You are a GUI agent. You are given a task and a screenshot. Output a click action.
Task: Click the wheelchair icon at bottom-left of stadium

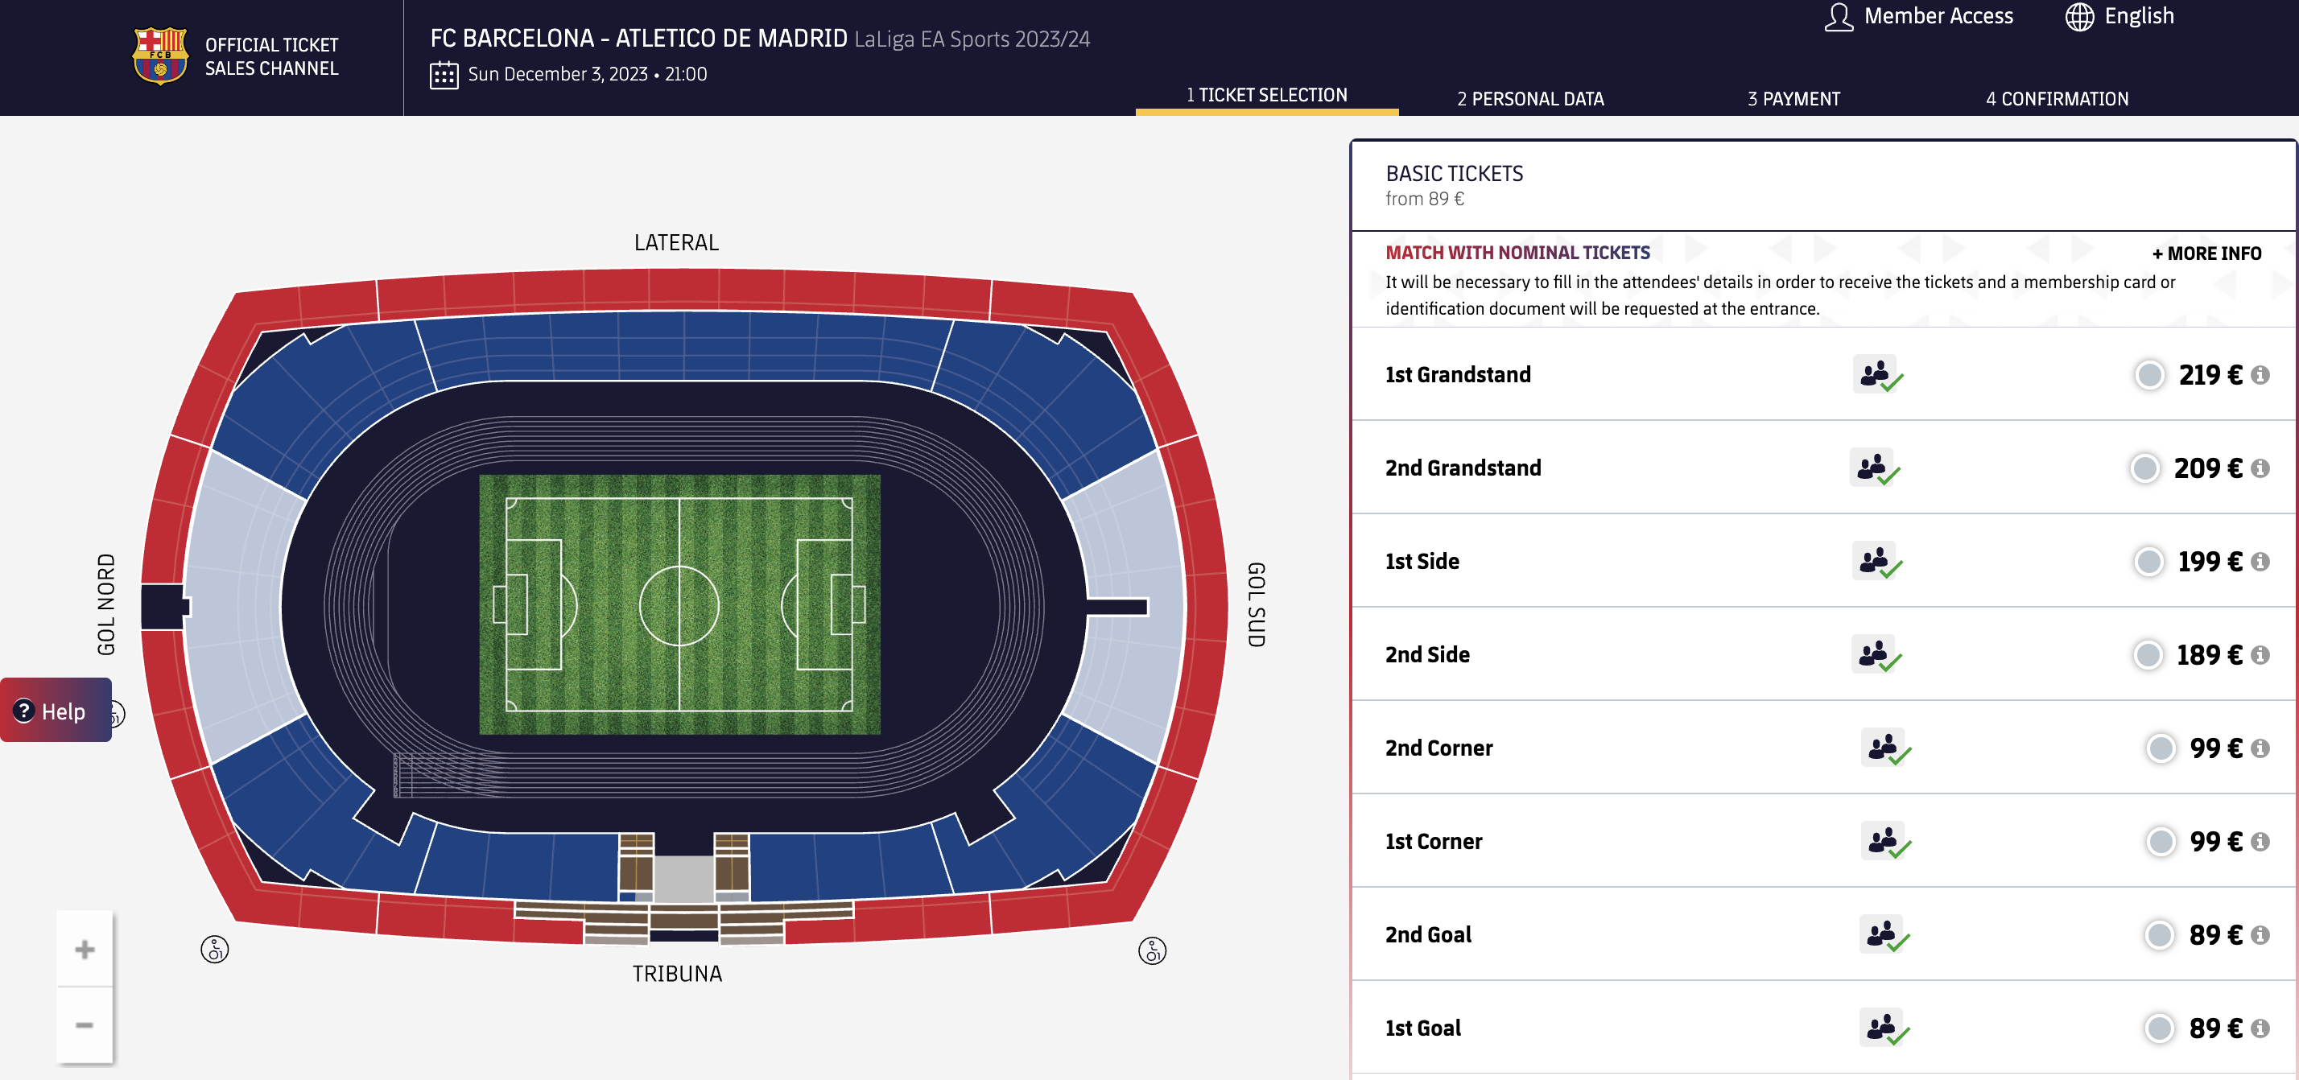click(x=214, y=949)
